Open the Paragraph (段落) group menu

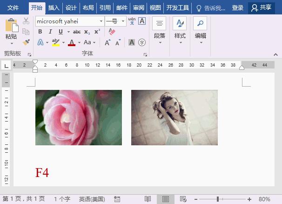click(160, 30)
